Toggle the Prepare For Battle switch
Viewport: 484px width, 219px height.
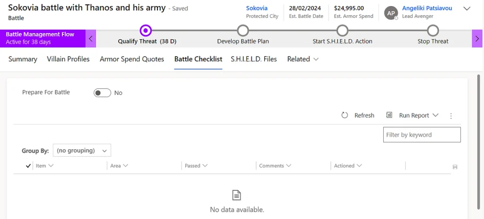point(102,93)
